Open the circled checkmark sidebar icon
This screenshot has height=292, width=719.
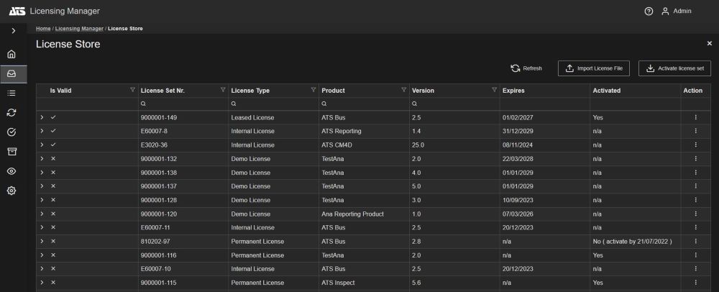click(x=12, y=132)
